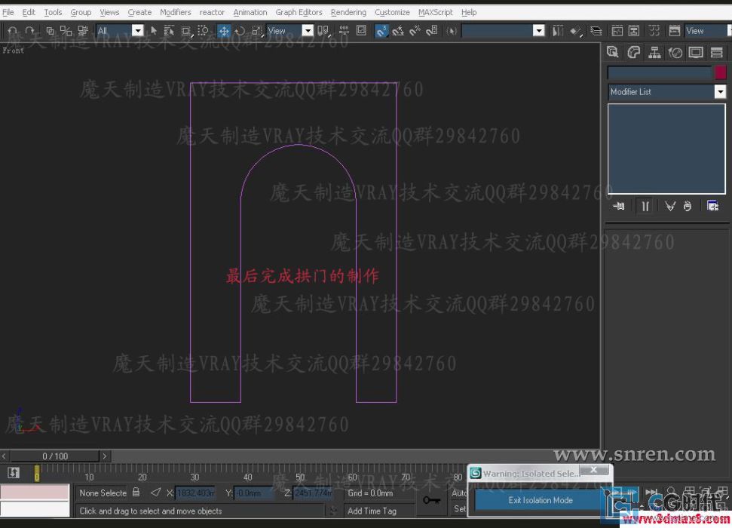The width and height of the screenshot is (732, 528).
Task: Toggle the Selection Lock icon
Action: [x=136, y=492]
